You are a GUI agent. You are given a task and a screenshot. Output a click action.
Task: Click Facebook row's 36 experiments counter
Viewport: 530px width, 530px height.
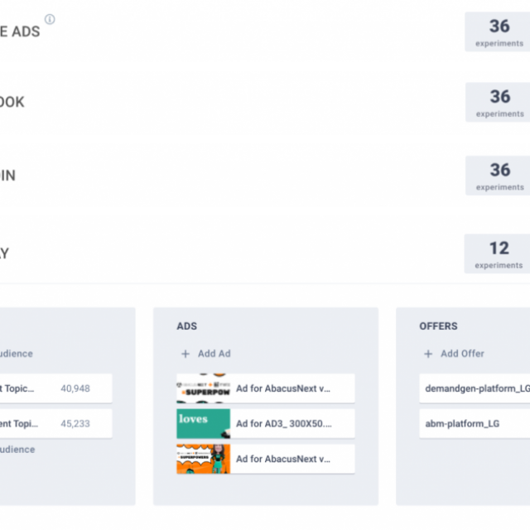(499, 102)
